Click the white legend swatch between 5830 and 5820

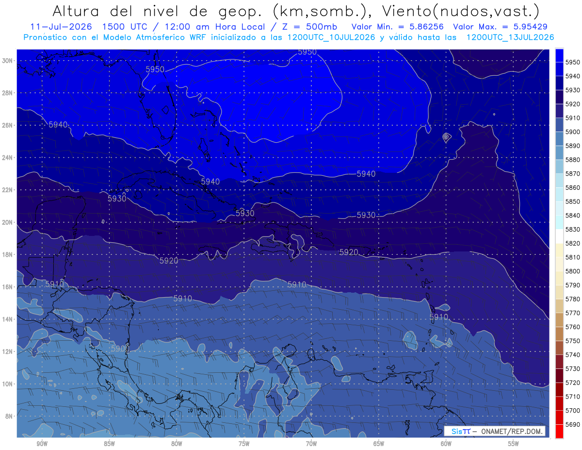tap(559, 236)
